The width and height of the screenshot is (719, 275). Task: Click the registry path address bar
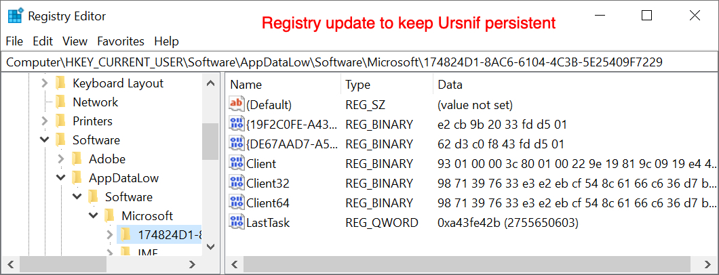359,63
